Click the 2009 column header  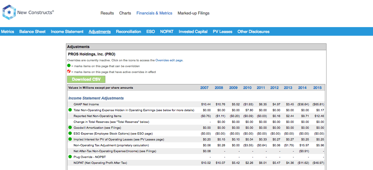click(233, 88)
